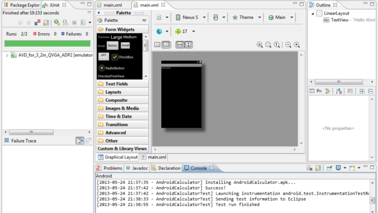The image size is (378, 213).
Task: Expand the Transitions palette category
Action: [122, 124]
